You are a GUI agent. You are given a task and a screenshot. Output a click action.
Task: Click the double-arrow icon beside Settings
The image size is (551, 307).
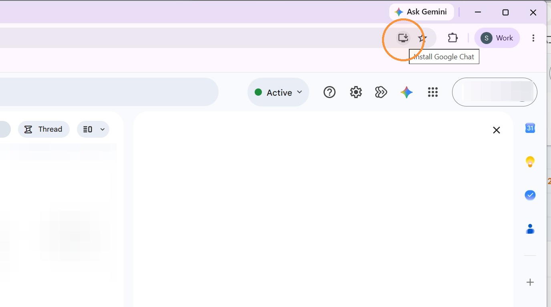(381, 92)
